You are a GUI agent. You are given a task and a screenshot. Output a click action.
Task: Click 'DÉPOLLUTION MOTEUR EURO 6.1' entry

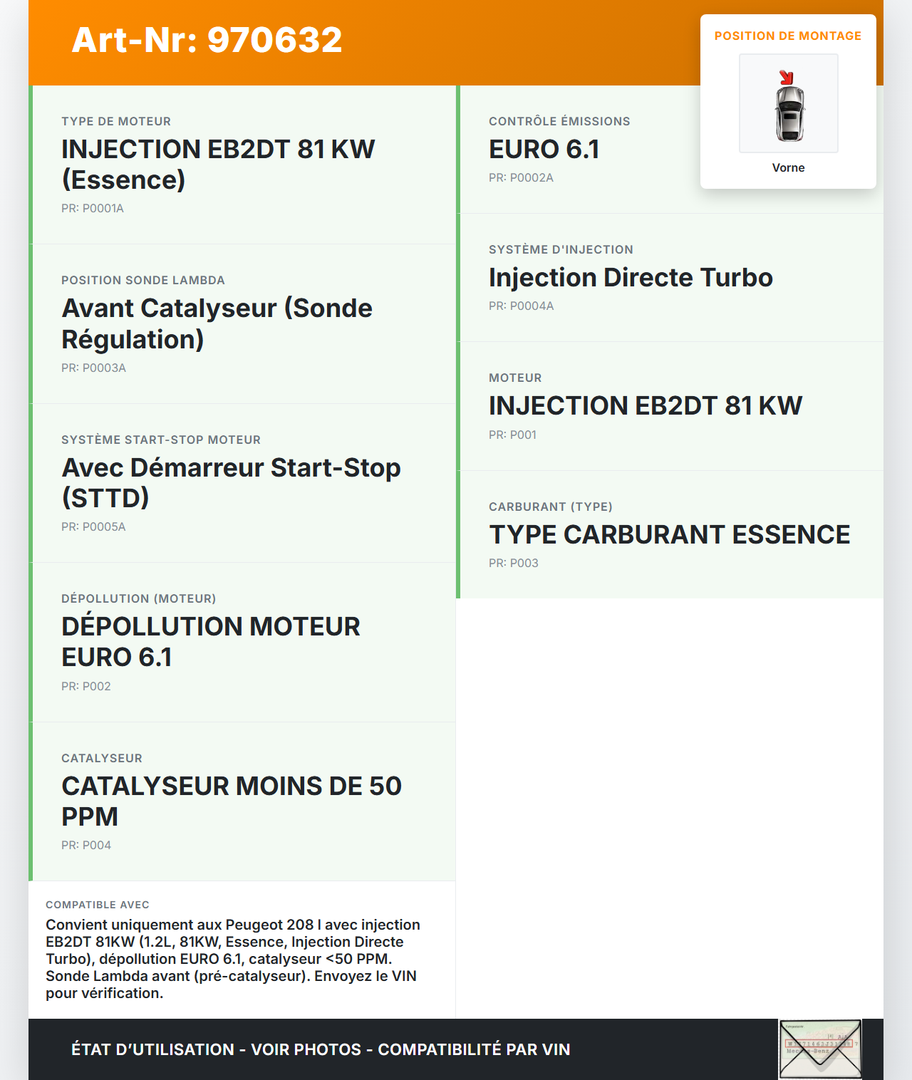(x=211, y=642)
